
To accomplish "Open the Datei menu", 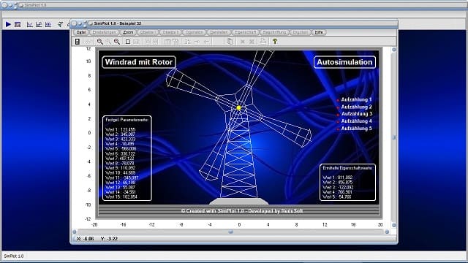I will pos(81,32).
